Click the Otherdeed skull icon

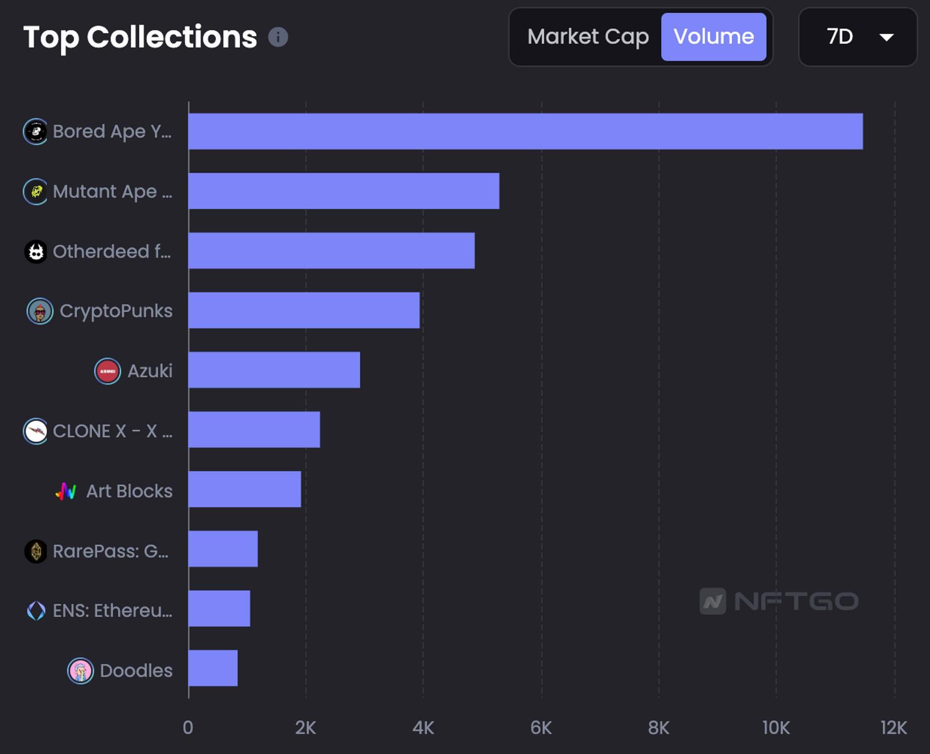tap(35, 252)
